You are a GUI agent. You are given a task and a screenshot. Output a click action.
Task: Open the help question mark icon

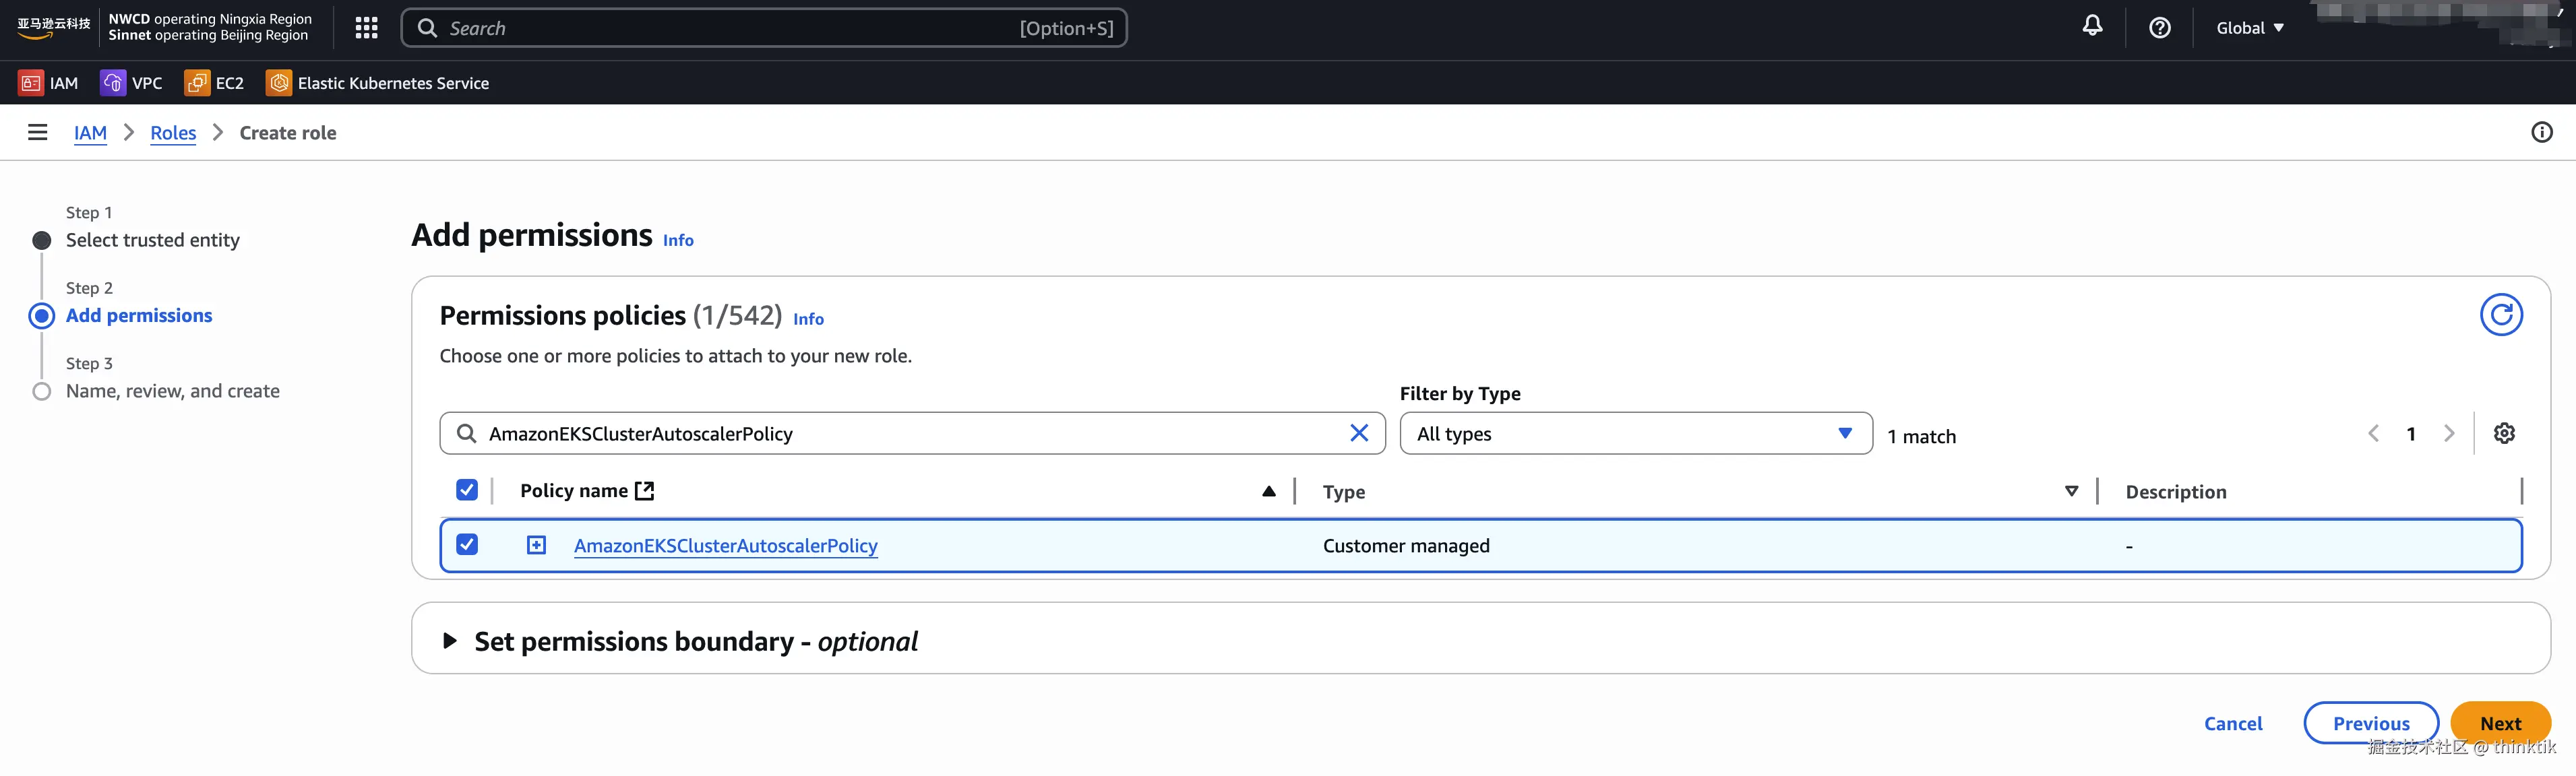click(2159, 28)
